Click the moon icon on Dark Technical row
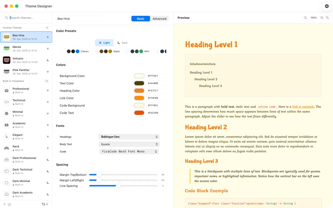333x208 pixels. [48, 171]
